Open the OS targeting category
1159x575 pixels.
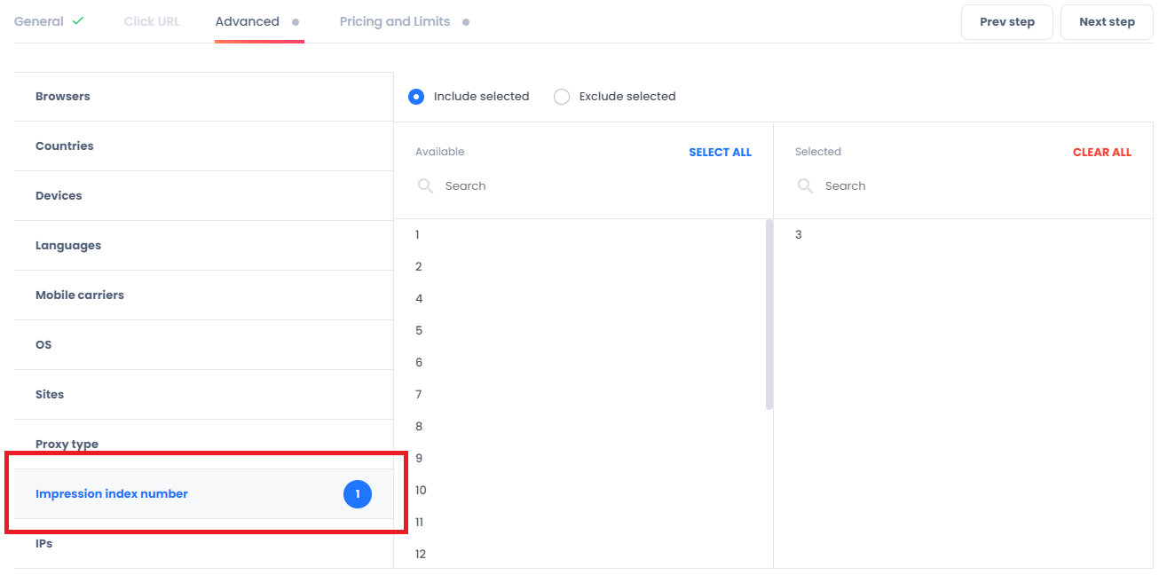point(203,345)
